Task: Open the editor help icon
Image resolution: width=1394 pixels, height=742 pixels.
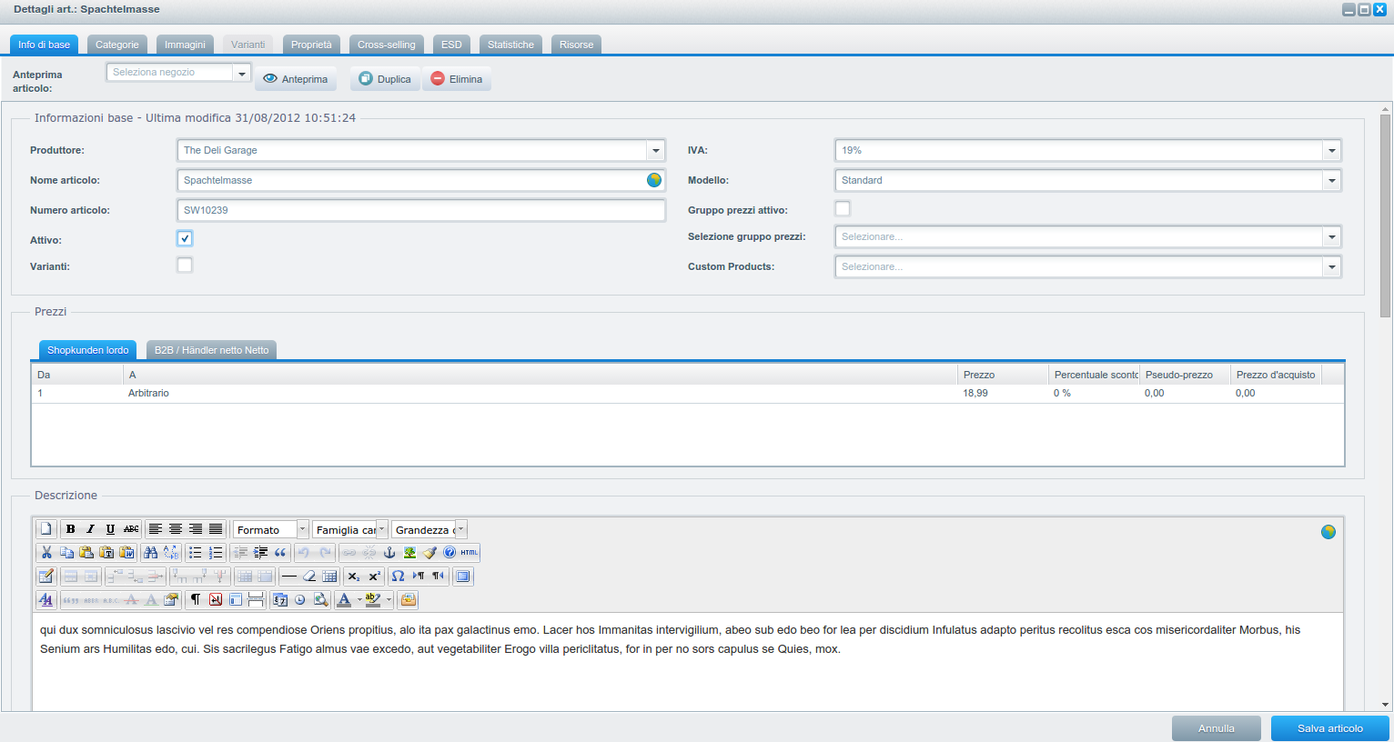Action: point(450,553)
